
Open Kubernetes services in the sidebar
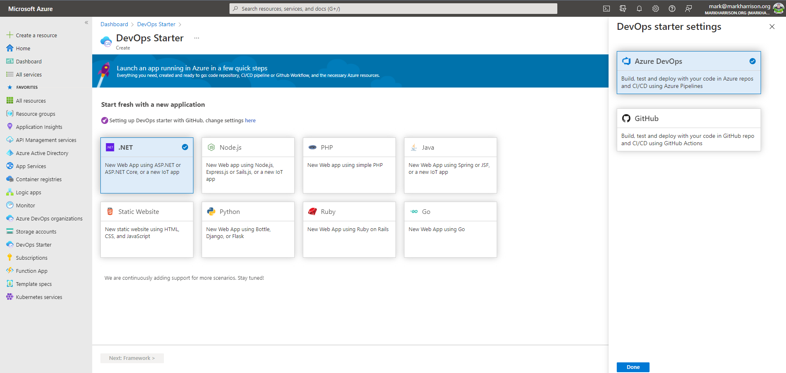click(39, 297)
